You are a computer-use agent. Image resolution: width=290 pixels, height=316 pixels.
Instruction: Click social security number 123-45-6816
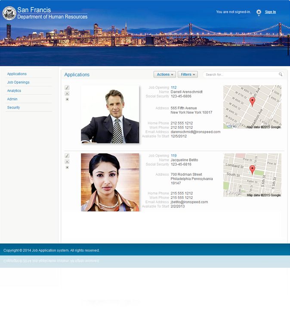(x=181, y=164)
